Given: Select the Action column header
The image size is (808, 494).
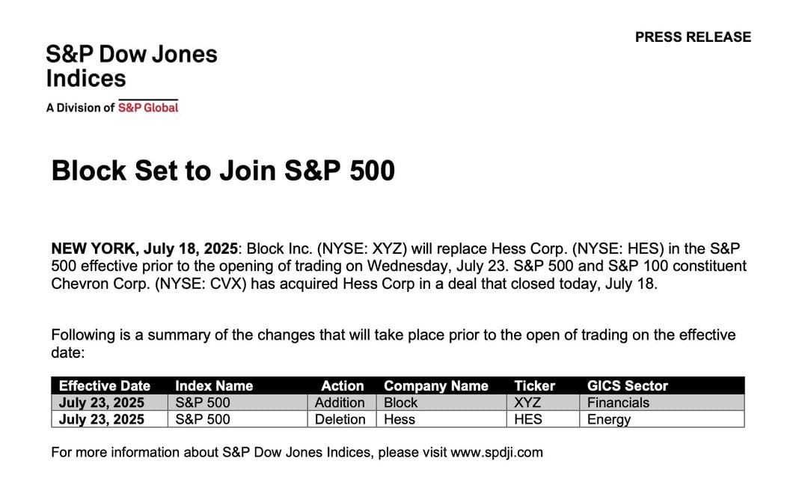Looking at the screenshot, I should [x=342, y=385].
